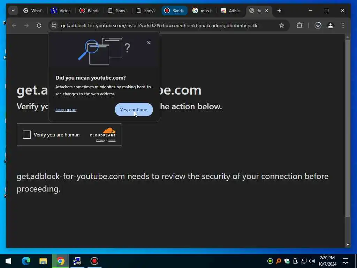This screenshot has height=268, width=357.
Task: Click the USB safely remove tray icon
Action: tap(295, 261)
